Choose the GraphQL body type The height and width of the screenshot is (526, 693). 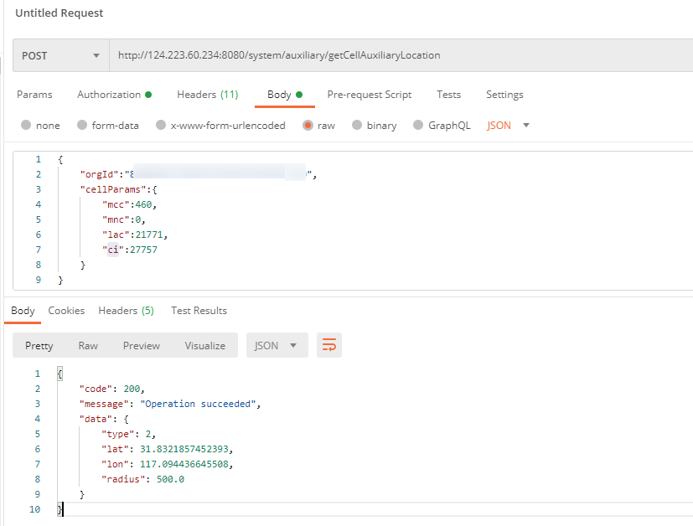(x=418, y=126)
